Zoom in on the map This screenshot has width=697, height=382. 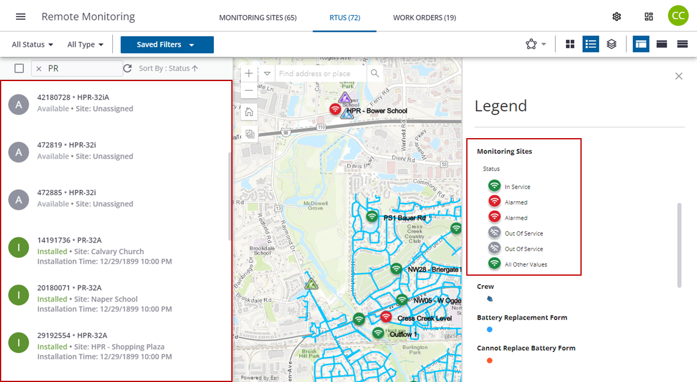click(249, 74)
